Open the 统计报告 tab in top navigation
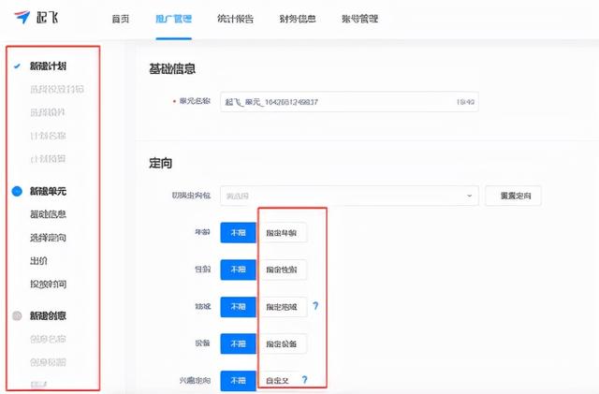Viewport: 599px width, 394px height. tap(234, 19)
